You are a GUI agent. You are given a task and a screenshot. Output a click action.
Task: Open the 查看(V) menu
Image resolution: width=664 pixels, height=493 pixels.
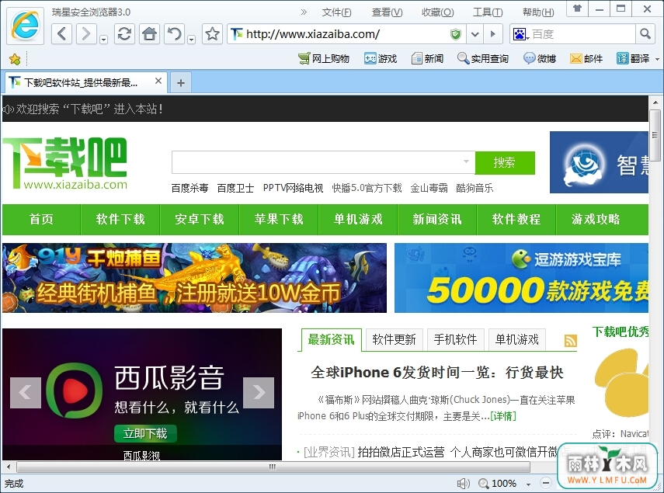(387, 12)
